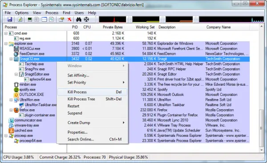The height and width of the screenshot is (163, 267).
Task: Collapse the explorer.exe tree node
Action: (x=6, y=44)
